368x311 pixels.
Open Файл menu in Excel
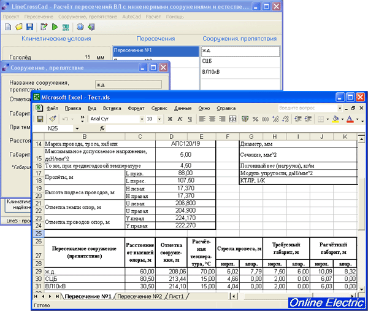coord(52,108)
